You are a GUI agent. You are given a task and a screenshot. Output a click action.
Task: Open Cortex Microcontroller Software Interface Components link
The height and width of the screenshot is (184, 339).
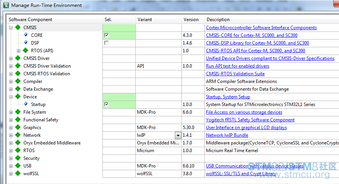pos(261,28)
